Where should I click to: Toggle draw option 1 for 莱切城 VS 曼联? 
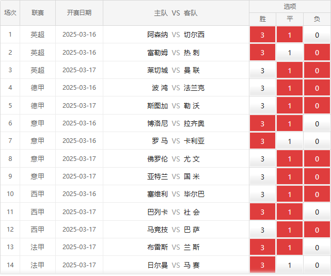(x=290, y=70)
